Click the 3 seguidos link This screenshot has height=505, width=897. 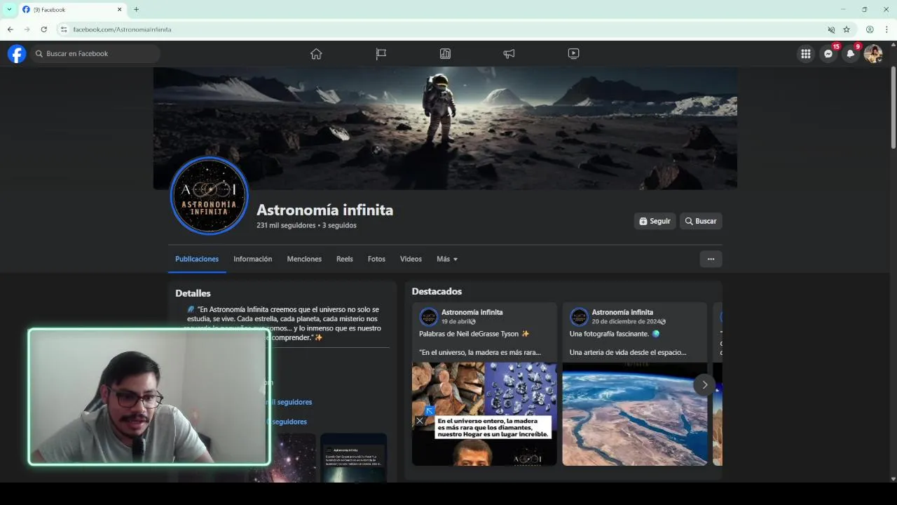[x=339, y=225]
